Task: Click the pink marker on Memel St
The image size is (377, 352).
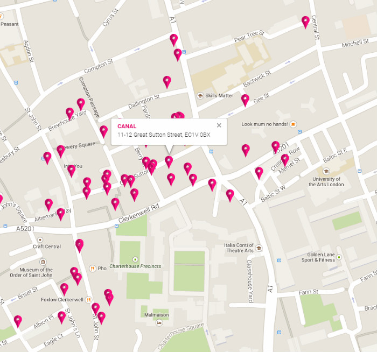Action: pos(285,160)
